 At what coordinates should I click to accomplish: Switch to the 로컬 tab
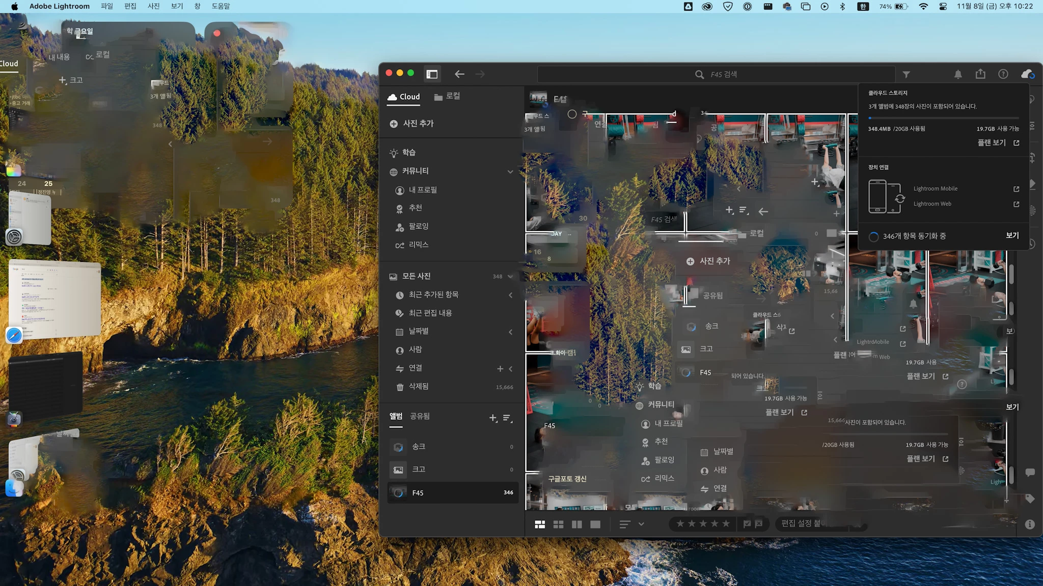[x=447, y=96]
